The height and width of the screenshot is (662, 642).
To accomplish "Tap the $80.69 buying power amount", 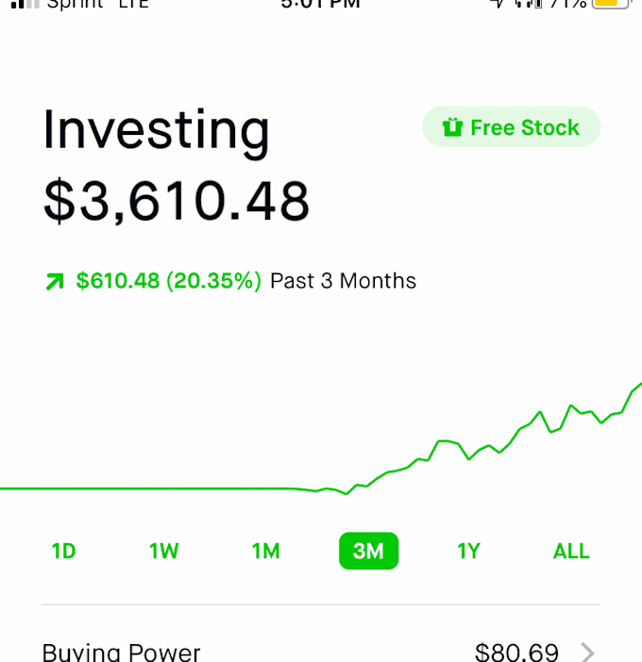I will [516, 652].
